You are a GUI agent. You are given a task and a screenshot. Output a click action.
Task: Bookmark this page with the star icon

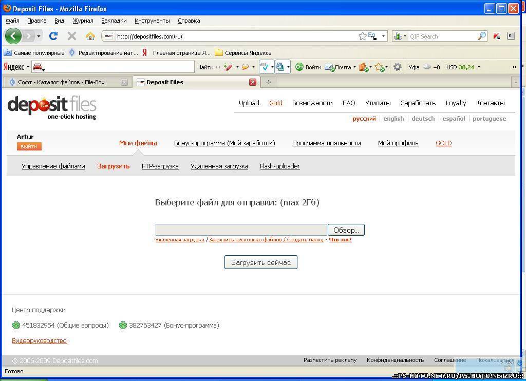pos(362,36)
